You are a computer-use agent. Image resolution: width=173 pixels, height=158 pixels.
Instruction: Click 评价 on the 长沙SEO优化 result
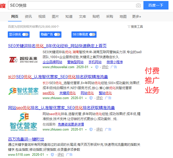point(100,98)
